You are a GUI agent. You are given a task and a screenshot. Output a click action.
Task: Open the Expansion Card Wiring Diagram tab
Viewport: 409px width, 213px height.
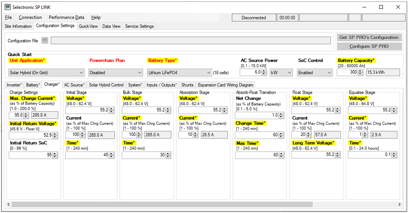(x=226, y=85)
